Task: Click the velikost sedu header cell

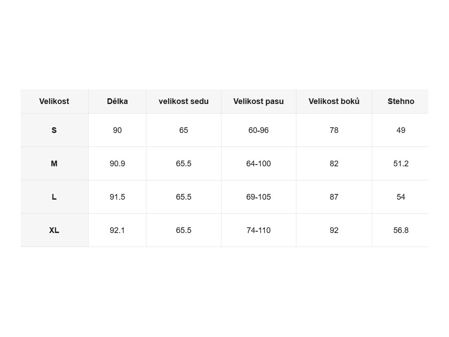Action: (184, 101)
